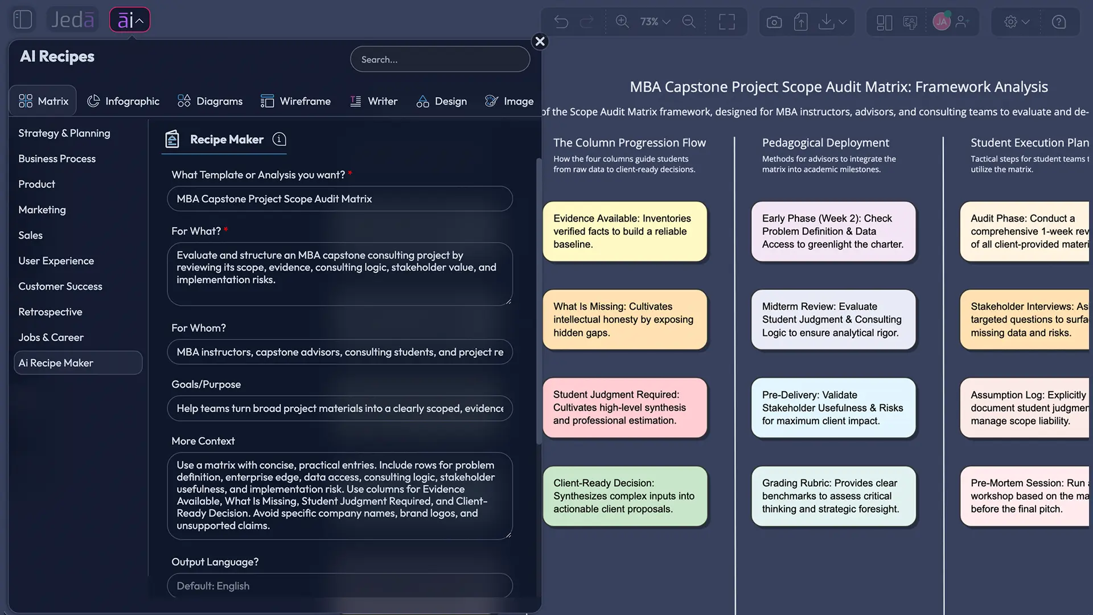This screenshot has width=1093, height=615.
Task: Click the fit-to-screen frame icon
Action: 727,22
